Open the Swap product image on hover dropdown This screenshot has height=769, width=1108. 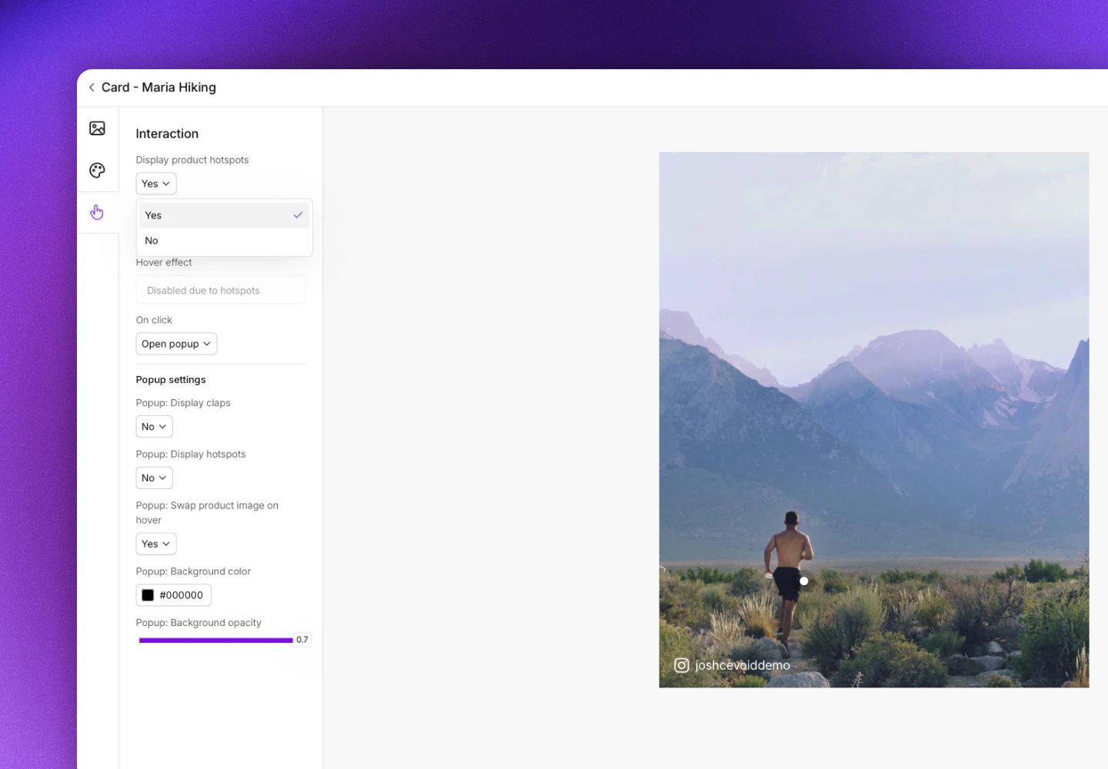click(x=156, y=544)
